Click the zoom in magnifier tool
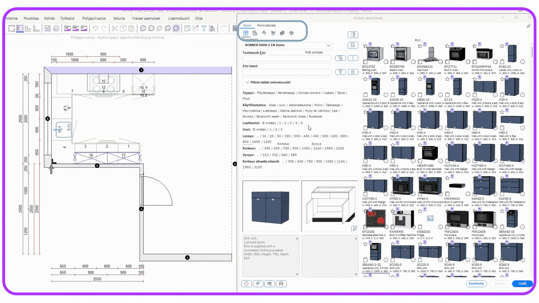 point(143,28)
